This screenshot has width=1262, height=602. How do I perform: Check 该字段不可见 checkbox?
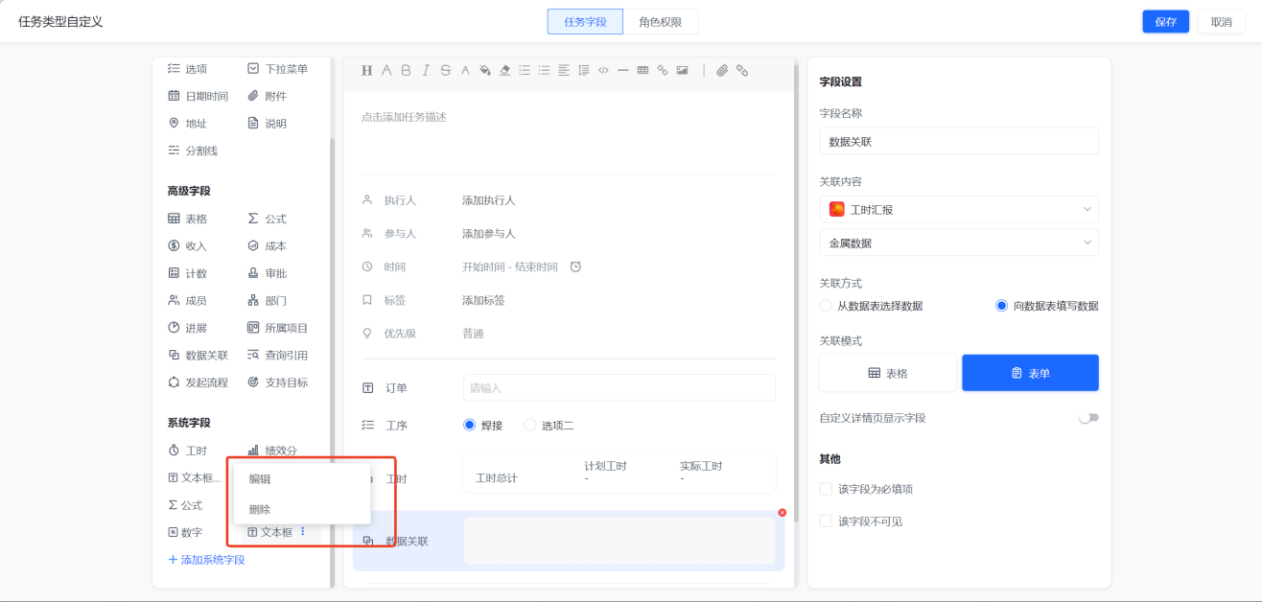826,521
